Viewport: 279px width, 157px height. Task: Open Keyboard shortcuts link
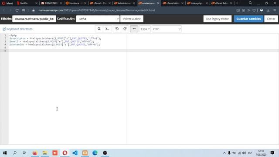[x=17, y=29]
